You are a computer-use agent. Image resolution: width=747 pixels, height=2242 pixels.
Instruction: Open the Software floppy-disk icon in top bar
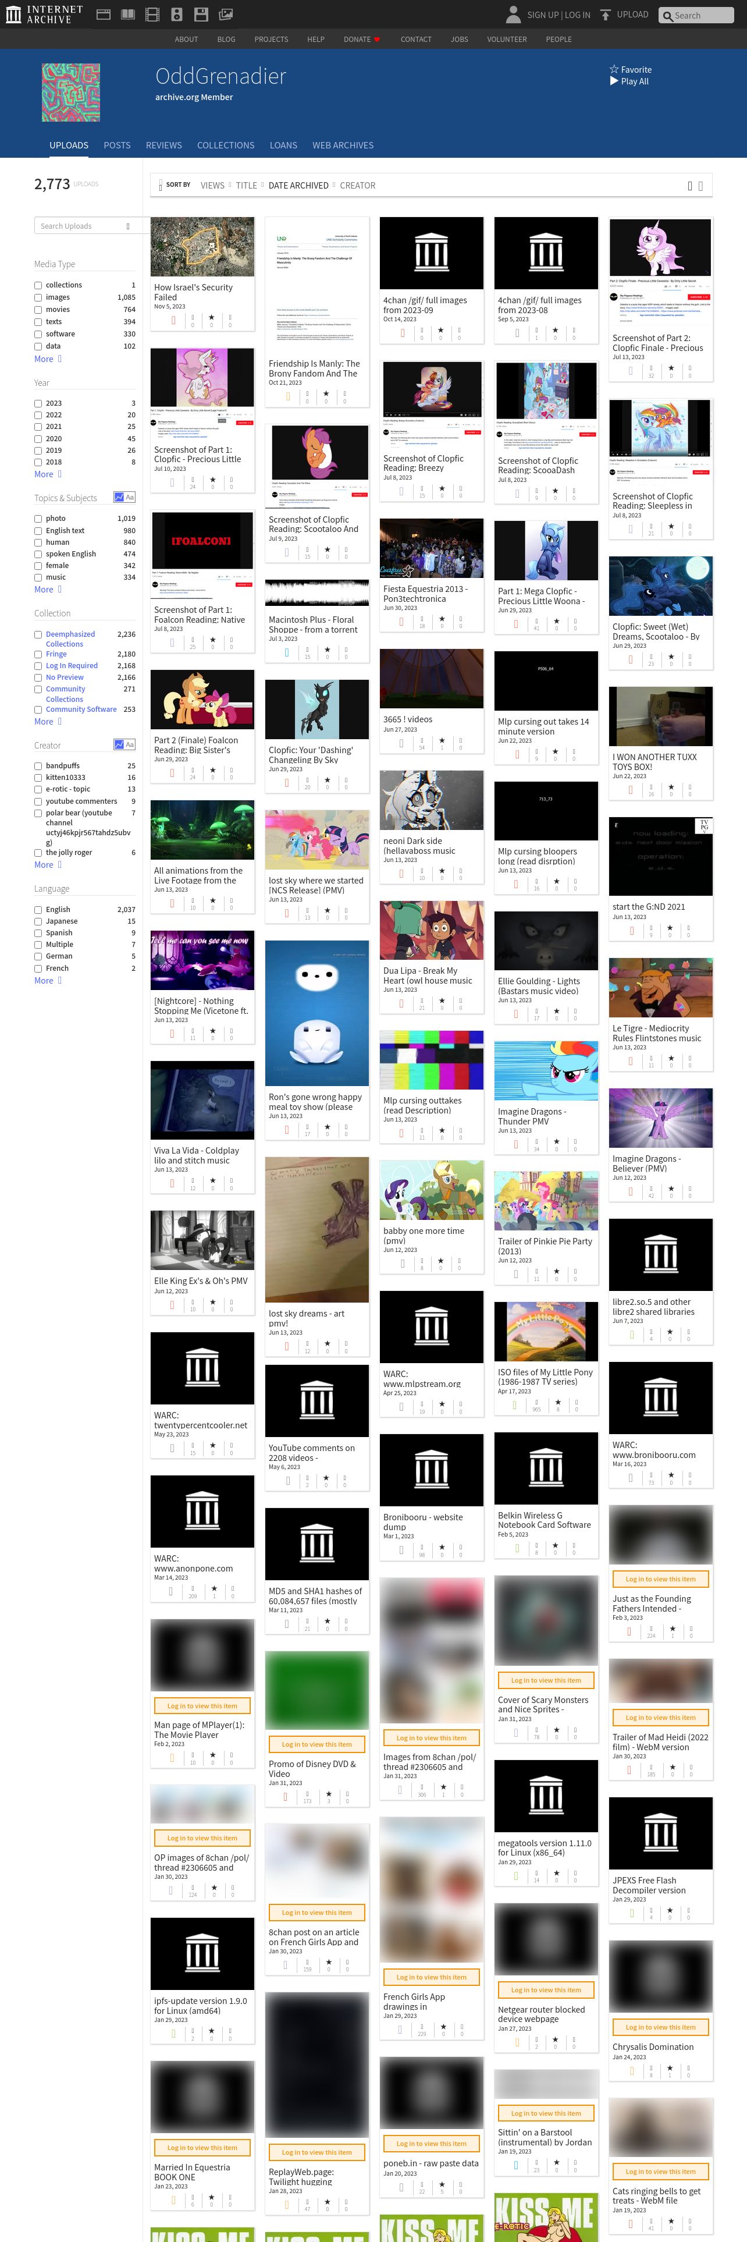click(x=201, y=14)
